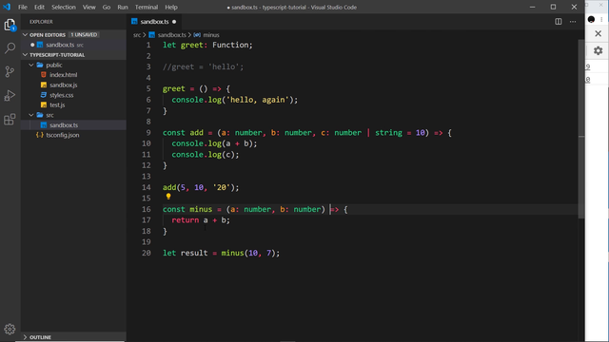Open the Terminal menu
Screen dimensions: 609x342
147,7
